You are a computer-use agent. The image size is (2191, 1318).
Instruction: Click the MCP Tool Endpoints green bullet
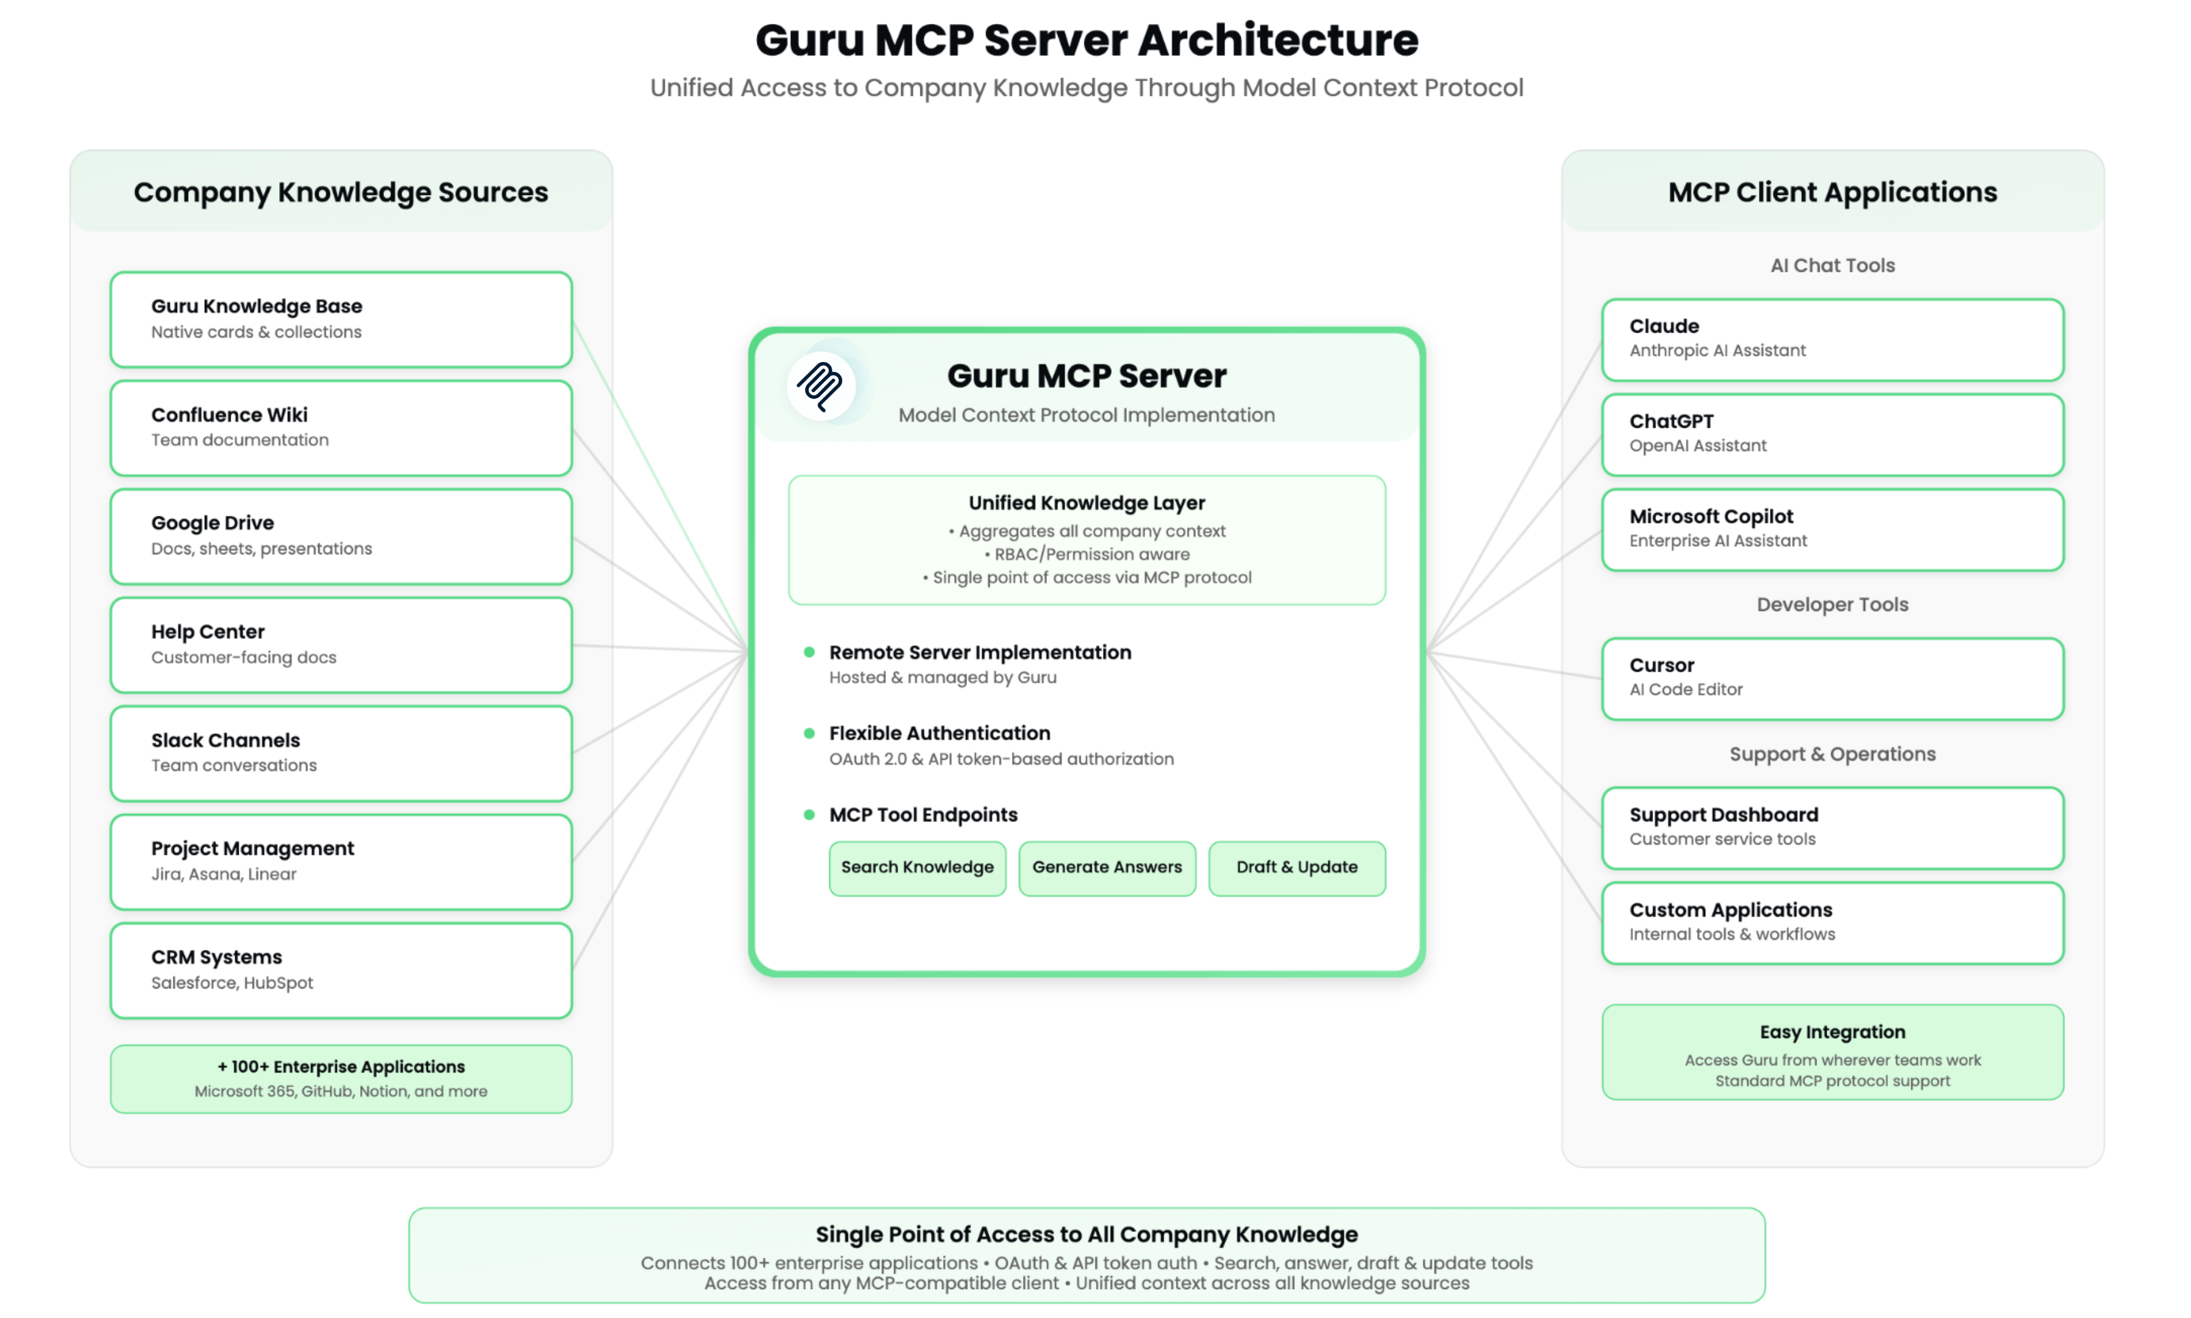click(809, 815)
